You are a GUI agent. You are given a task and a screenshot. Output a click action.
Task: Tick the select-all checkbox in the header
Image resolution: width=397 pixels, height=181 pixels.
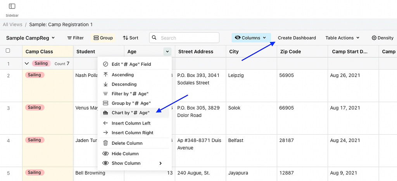8,51
